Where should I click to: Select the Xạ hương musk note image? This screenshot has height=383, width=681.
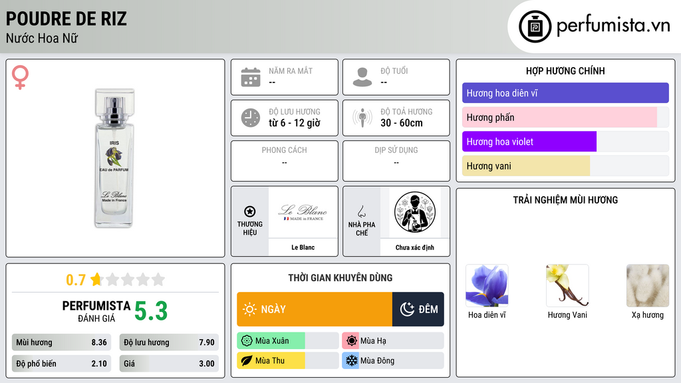[x=648, y=286]
